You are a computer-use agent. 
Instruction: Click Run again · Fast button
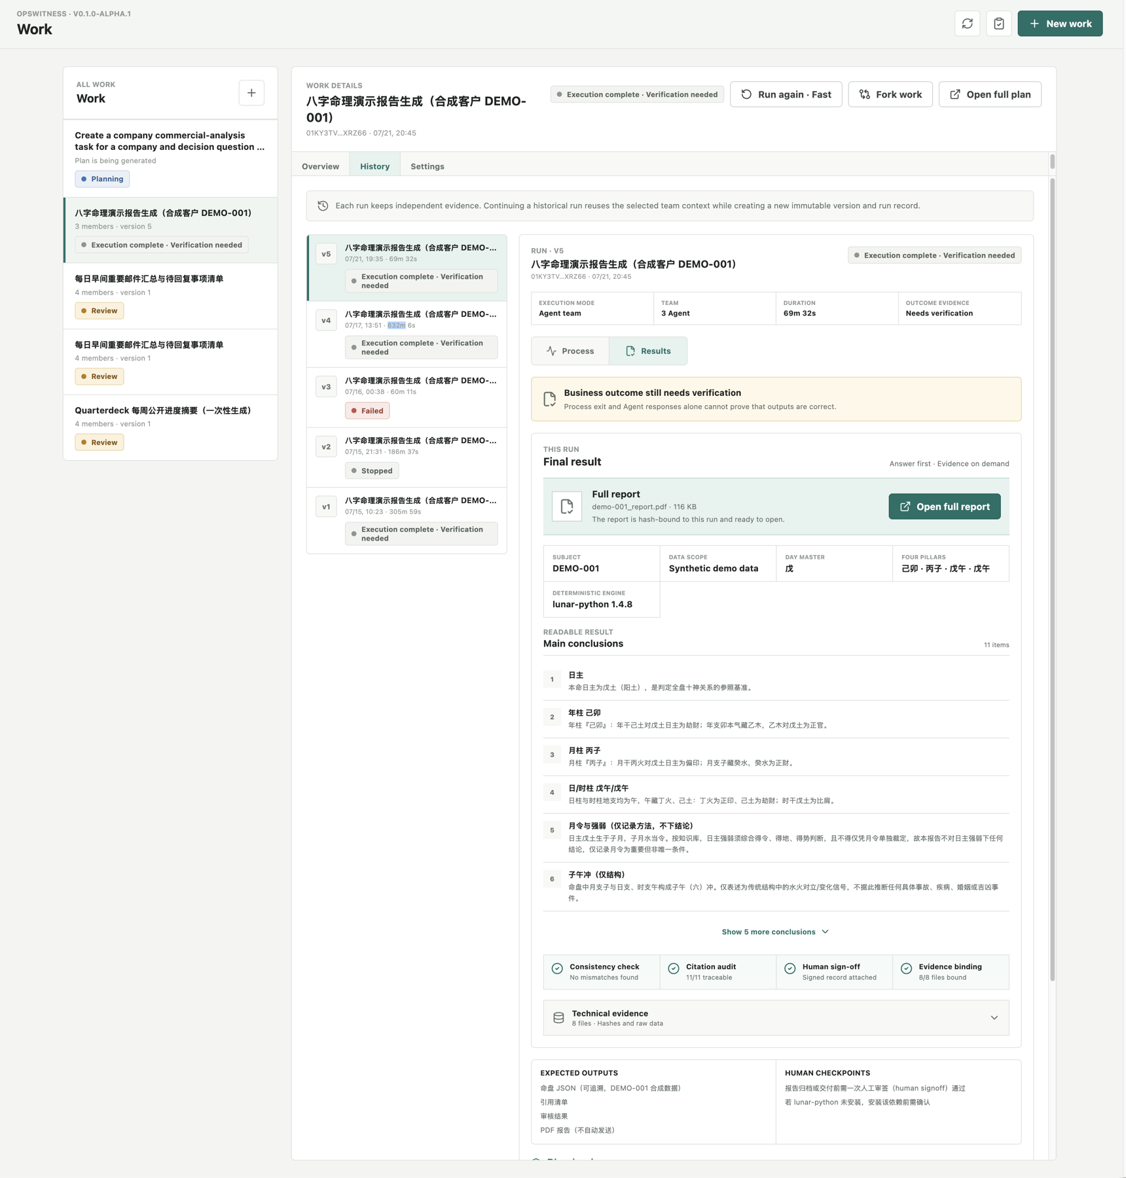click(x=786, y=94)
